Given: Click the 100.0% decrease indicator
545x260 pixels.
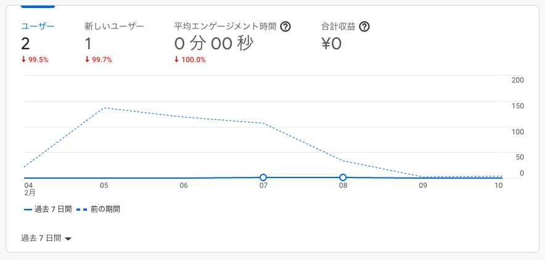Looking at the screenshot, I should point(190,60).
